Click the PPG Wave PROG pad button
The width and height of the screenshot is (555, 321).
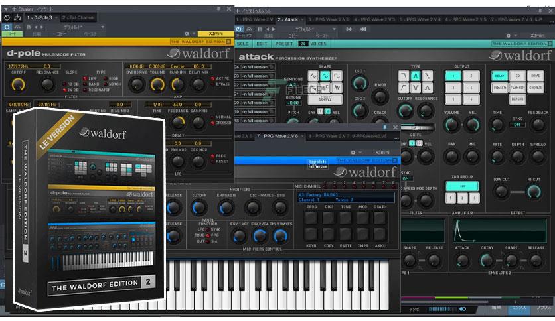[311, 218]
